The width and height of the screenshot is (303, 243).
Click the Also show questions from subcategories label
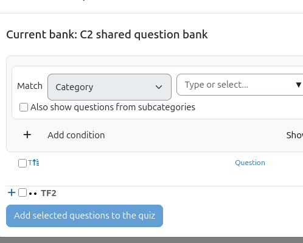point(113,107)
